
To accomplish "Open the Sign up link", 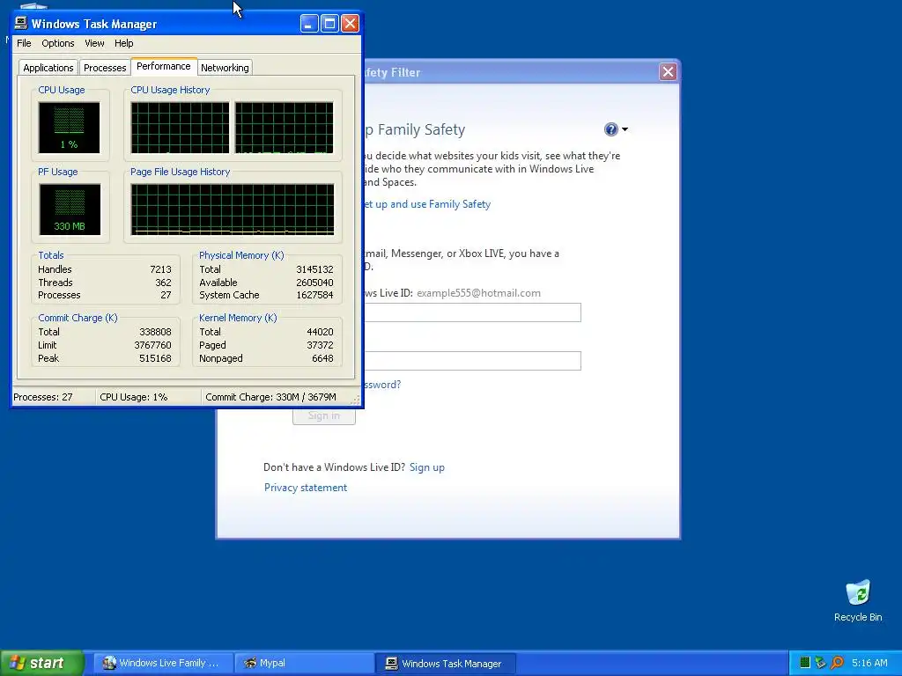I will point(427,467).
